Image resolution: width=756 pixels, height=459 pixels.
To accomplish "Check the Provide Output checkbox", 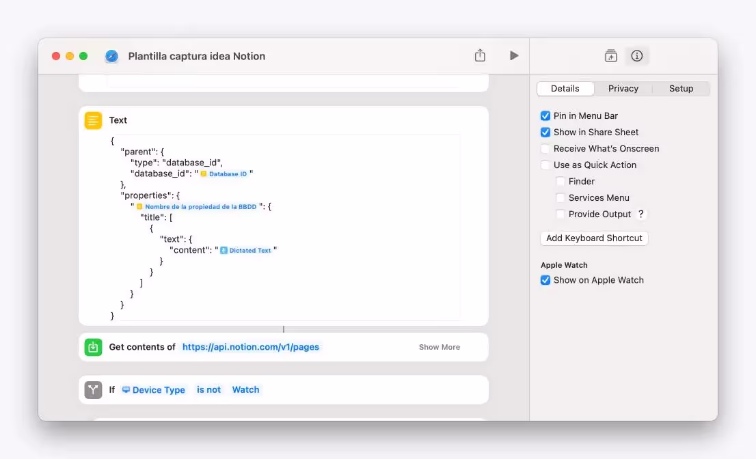I will [x=561, y=214].
